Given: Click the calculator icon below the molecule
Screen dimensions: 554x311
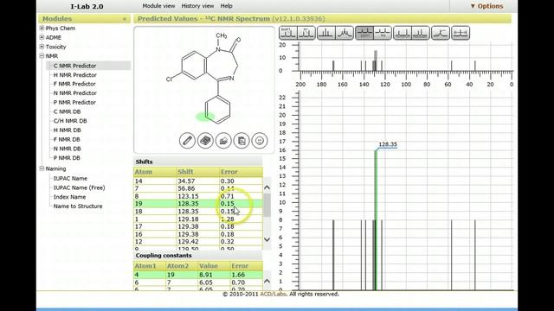Looking at the screenshot, I should [x=205, y=141].
